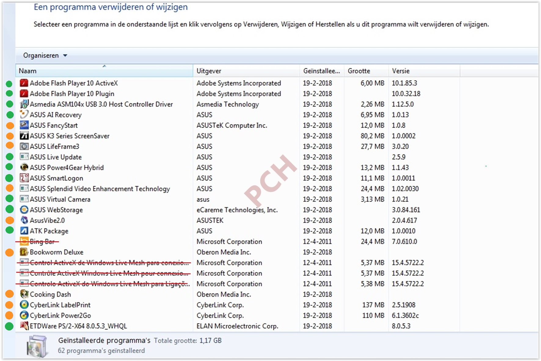The width and height of the screenshot is (541, 361).
Task: Click the Cooking Dash icon
Action: [24, 294]
